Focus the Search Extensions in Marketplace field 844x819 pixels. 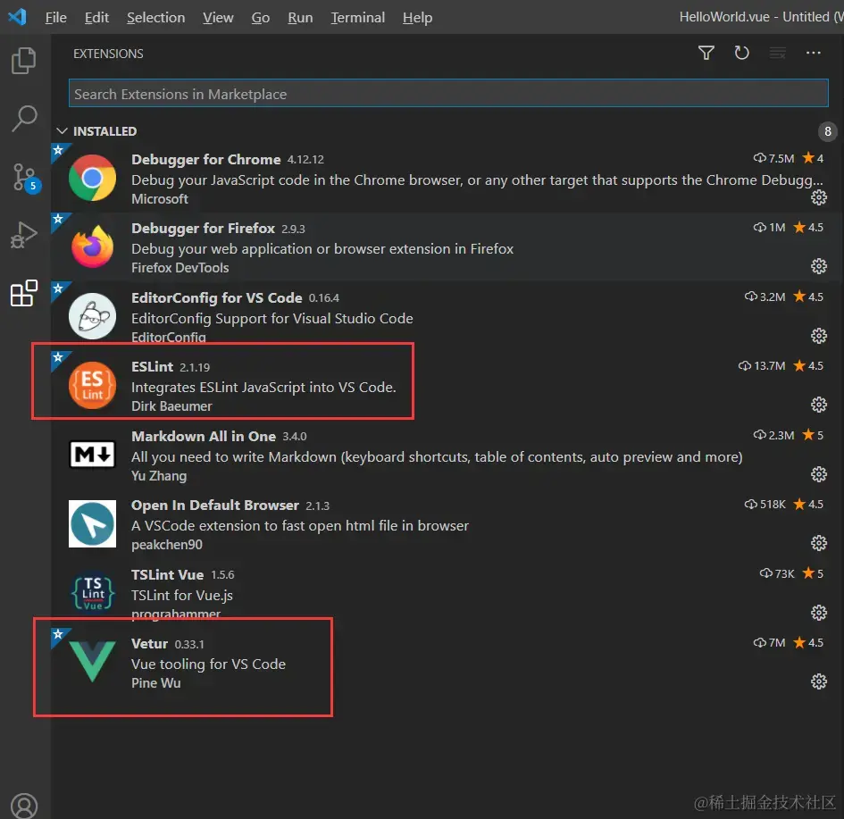[447, 94]
